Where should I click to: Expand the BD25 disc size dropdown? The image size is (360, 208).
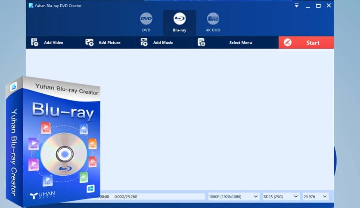(x=281, y=196)
